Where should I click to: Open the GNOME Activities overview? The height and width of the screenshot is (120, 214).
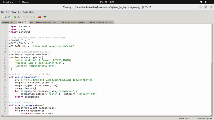[x=8, y=2]
